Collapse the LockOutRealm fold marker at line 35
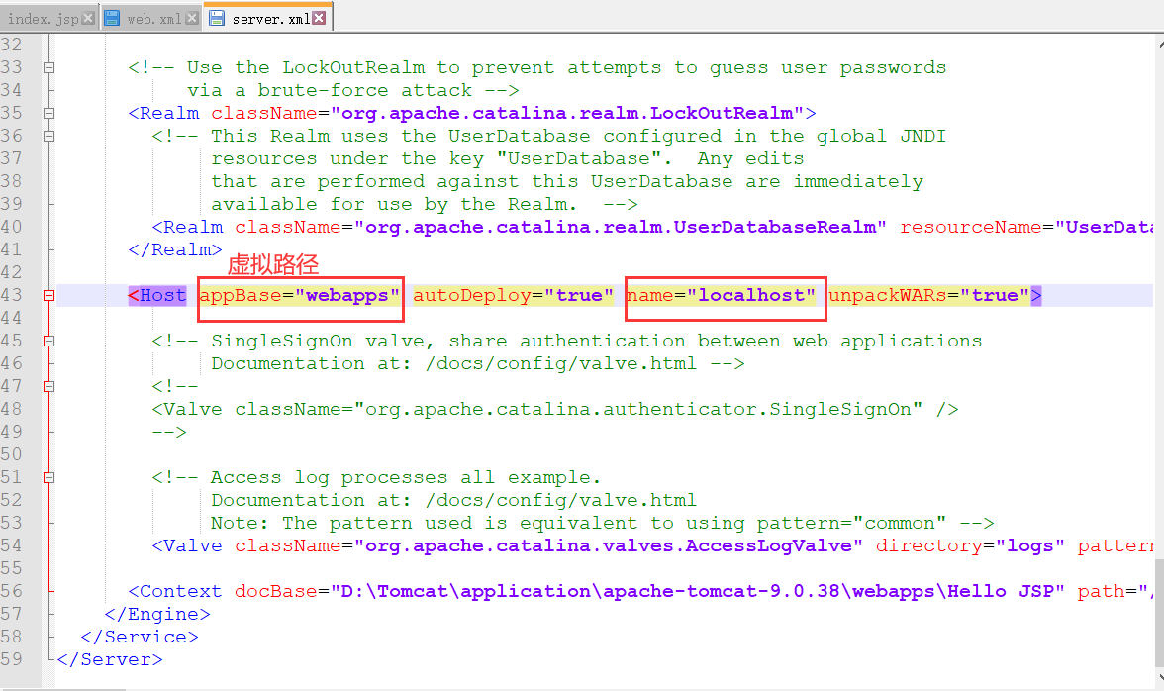 [x=48, y=112]
